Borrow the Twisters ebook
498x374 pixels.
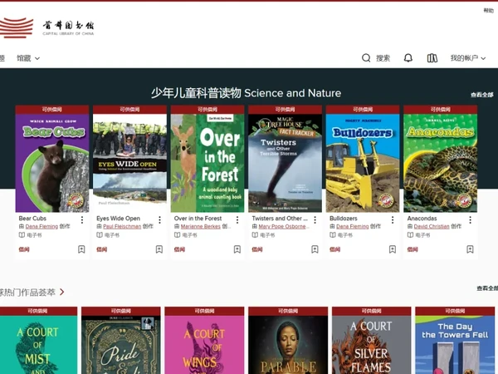point(257,249)
